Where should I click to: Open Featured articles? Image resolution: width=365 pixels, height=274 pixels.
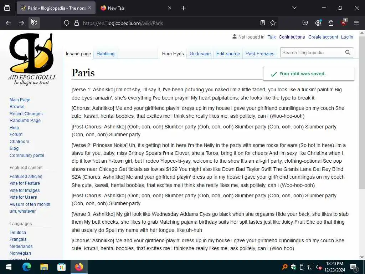pyautogui.click(x=26, y=176)
